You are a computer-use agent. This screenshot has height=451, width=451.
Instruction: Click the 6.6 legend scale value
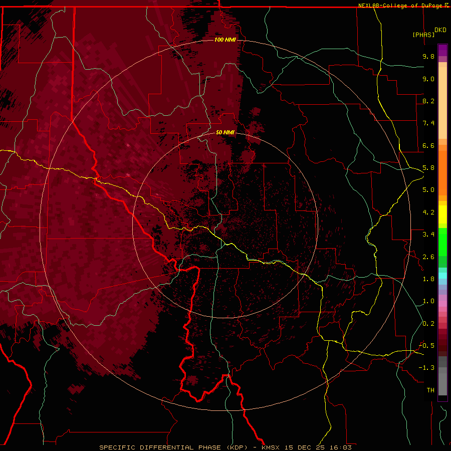428,145
